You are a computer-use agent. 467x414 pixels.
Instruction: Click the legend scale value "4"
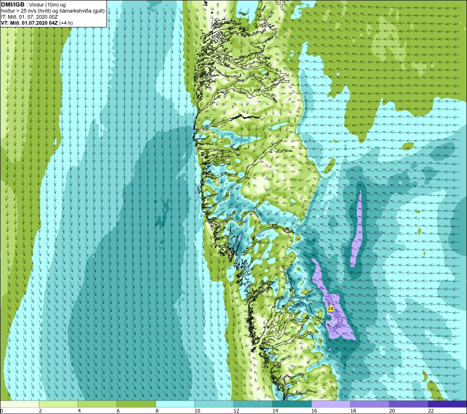[x=79, y=411]
